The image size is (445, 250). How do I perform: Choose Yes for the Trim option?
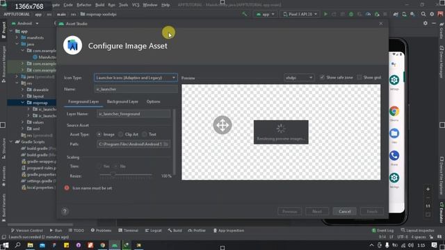tap(99, 166)
